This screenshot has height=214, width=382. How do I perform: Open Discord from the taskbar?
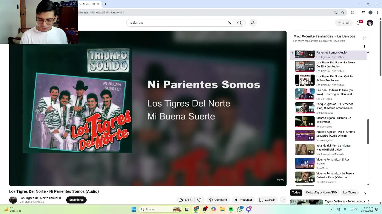pos(249,209)
